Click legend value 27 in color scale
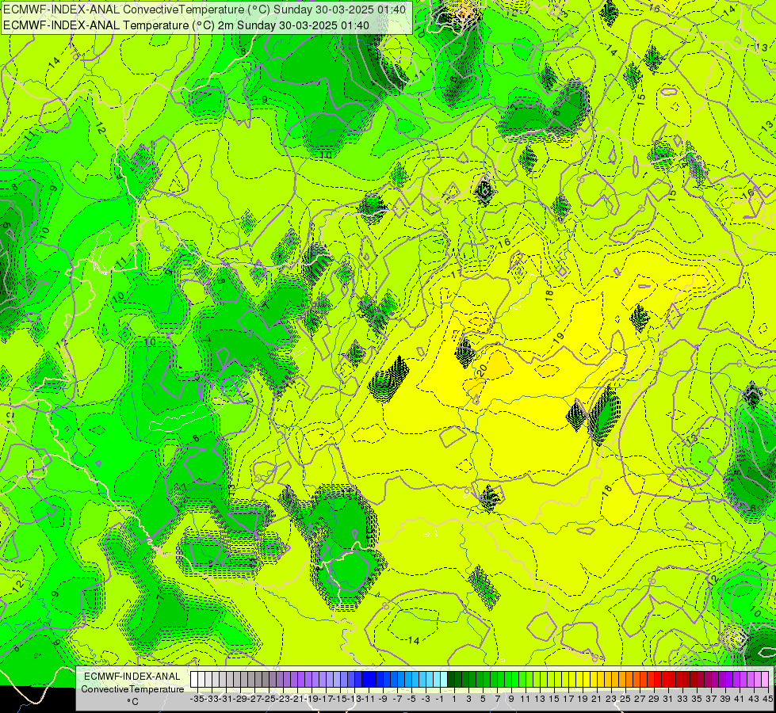 640,699
